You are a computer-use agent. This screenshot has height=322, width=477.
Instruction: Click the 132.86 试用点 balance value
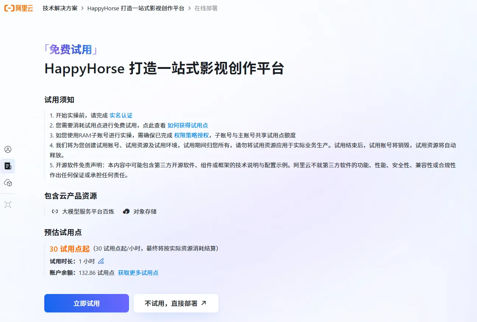[97, 273]
